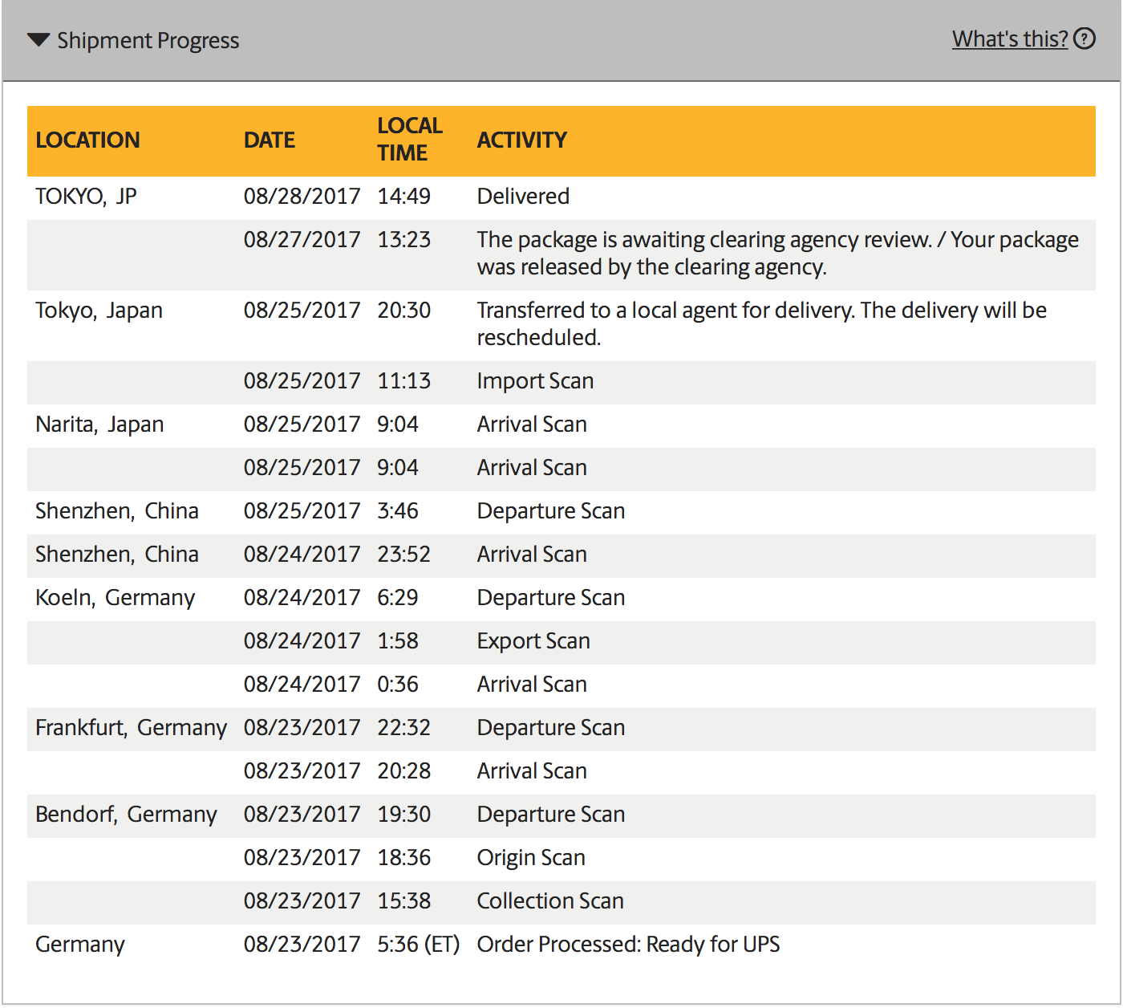Screen dimensions: 1123x1008
Task: Select the Import Scan activity
Action: (x=535, y=380)
